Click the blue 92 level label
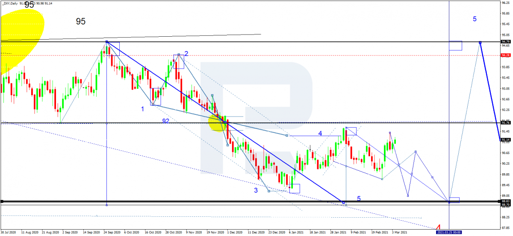The height and width of the screenshot is (236, 513). point(166,121)
